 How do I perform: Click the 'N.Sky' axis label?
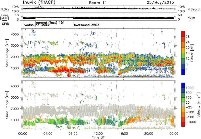click(5, 10)
